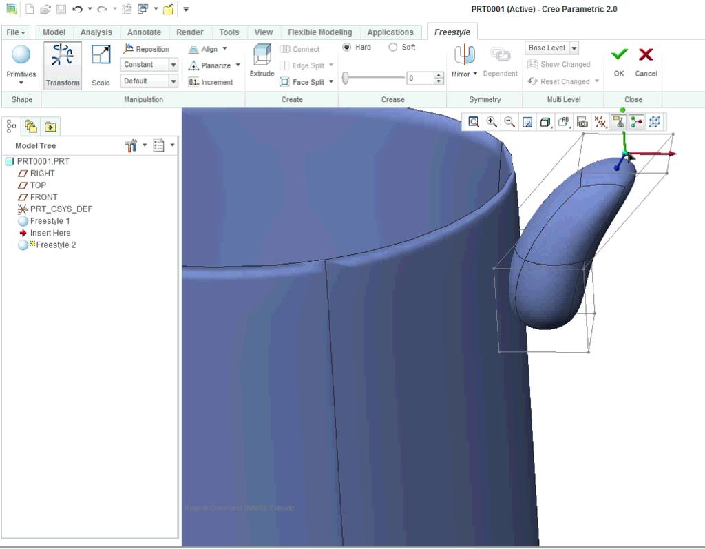Select the Soft crease radio button

pyautogui.click(x=392, y=47)
